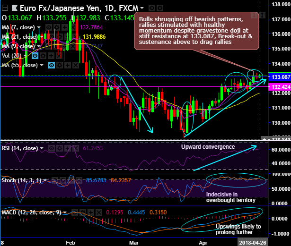The height and width of the screenshot is (246, 291).
Task: Click the blue 133.087 price label
Action: (280, 77)
